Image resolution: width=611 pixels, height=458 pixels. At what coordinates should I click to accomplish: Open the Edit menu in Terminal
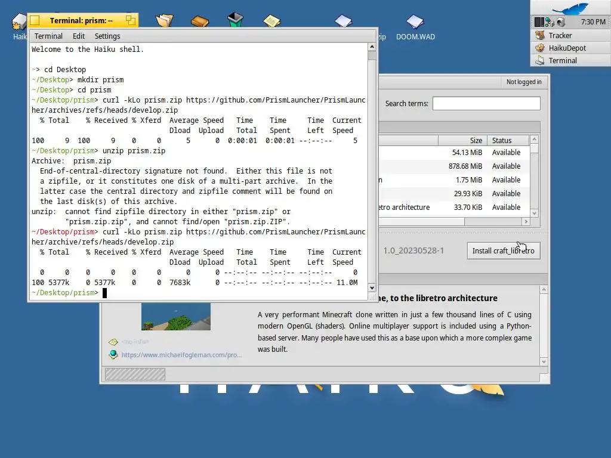tap(79, 36)
